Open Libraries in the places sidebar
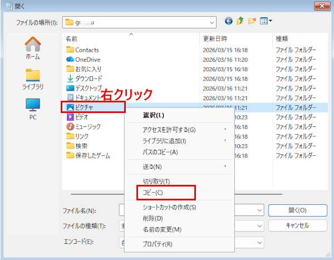The width and height of the screenshot is (334, 260). coord(32,79)
